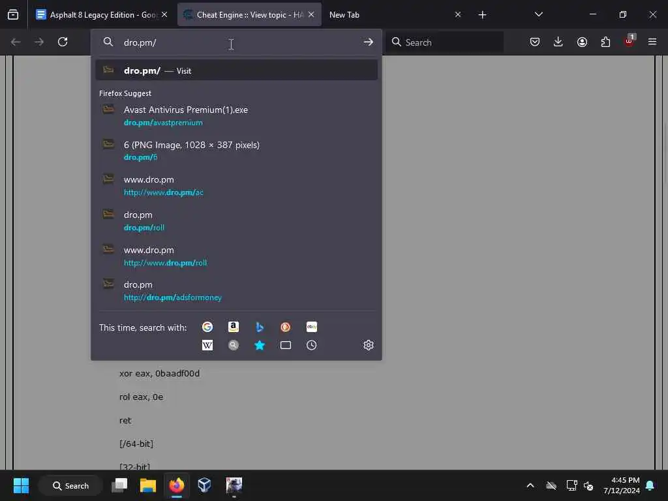The width and height of the screenshot is (668, 501).
Task: Search history with the clock icon
Action: [311, 345]
